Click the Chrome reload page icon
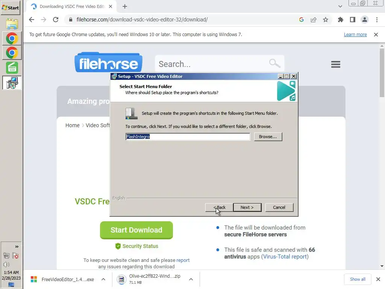The width and height of the screenshot is (385, 289). (56, 20)
